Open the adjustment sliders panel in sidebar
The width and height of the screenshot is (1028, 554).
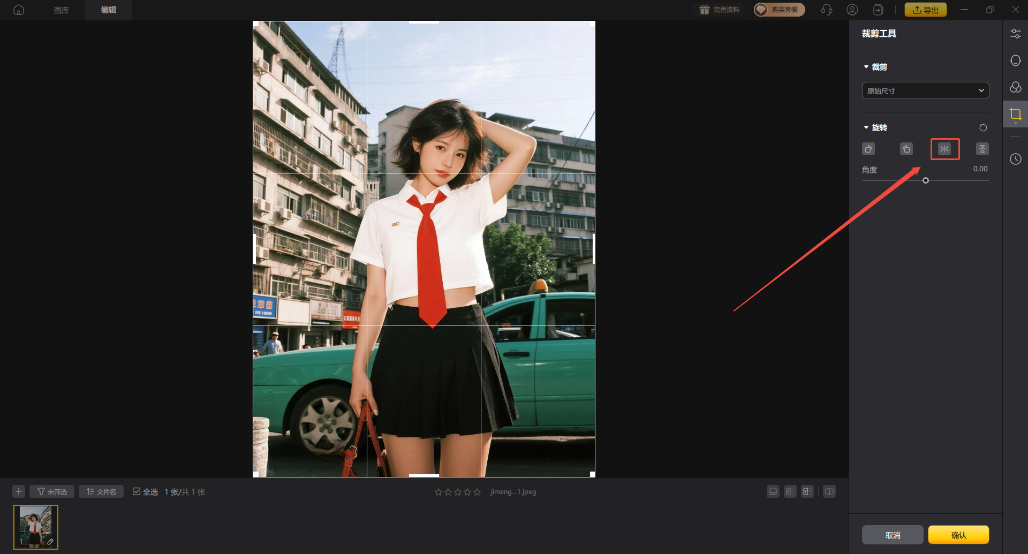coord(1015,34)
